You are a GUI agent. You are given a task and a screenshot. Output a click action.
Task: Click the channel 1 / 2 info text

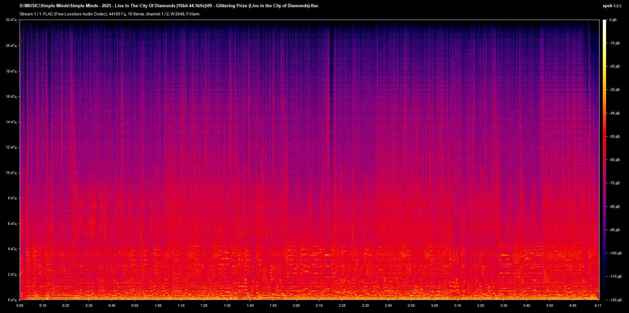coord(157,14)
